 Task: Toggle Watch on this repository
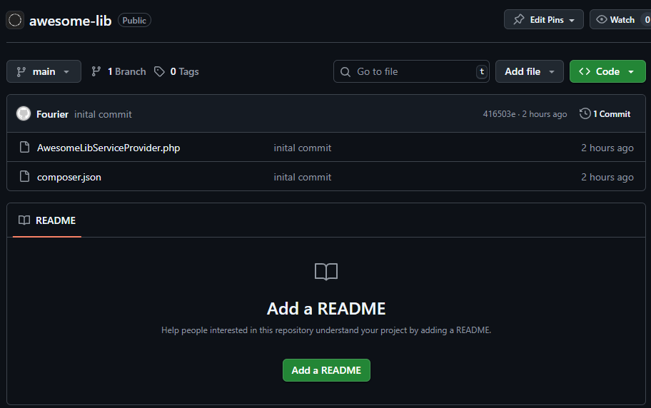[x=617, y=20]
